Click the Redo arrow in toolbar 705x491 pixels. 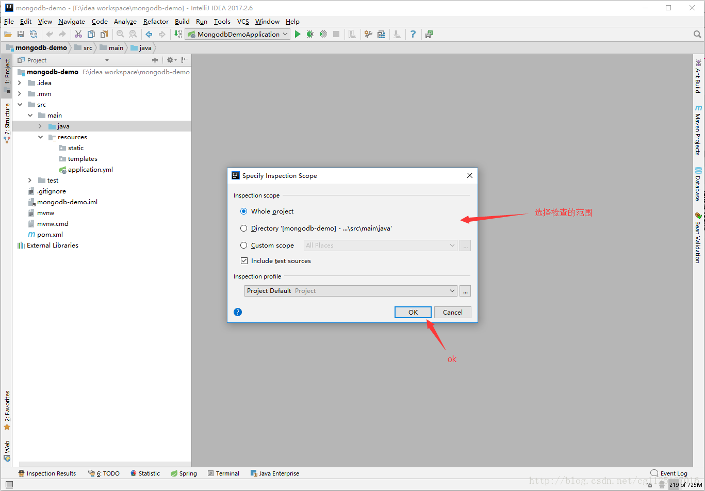point(62,35)
